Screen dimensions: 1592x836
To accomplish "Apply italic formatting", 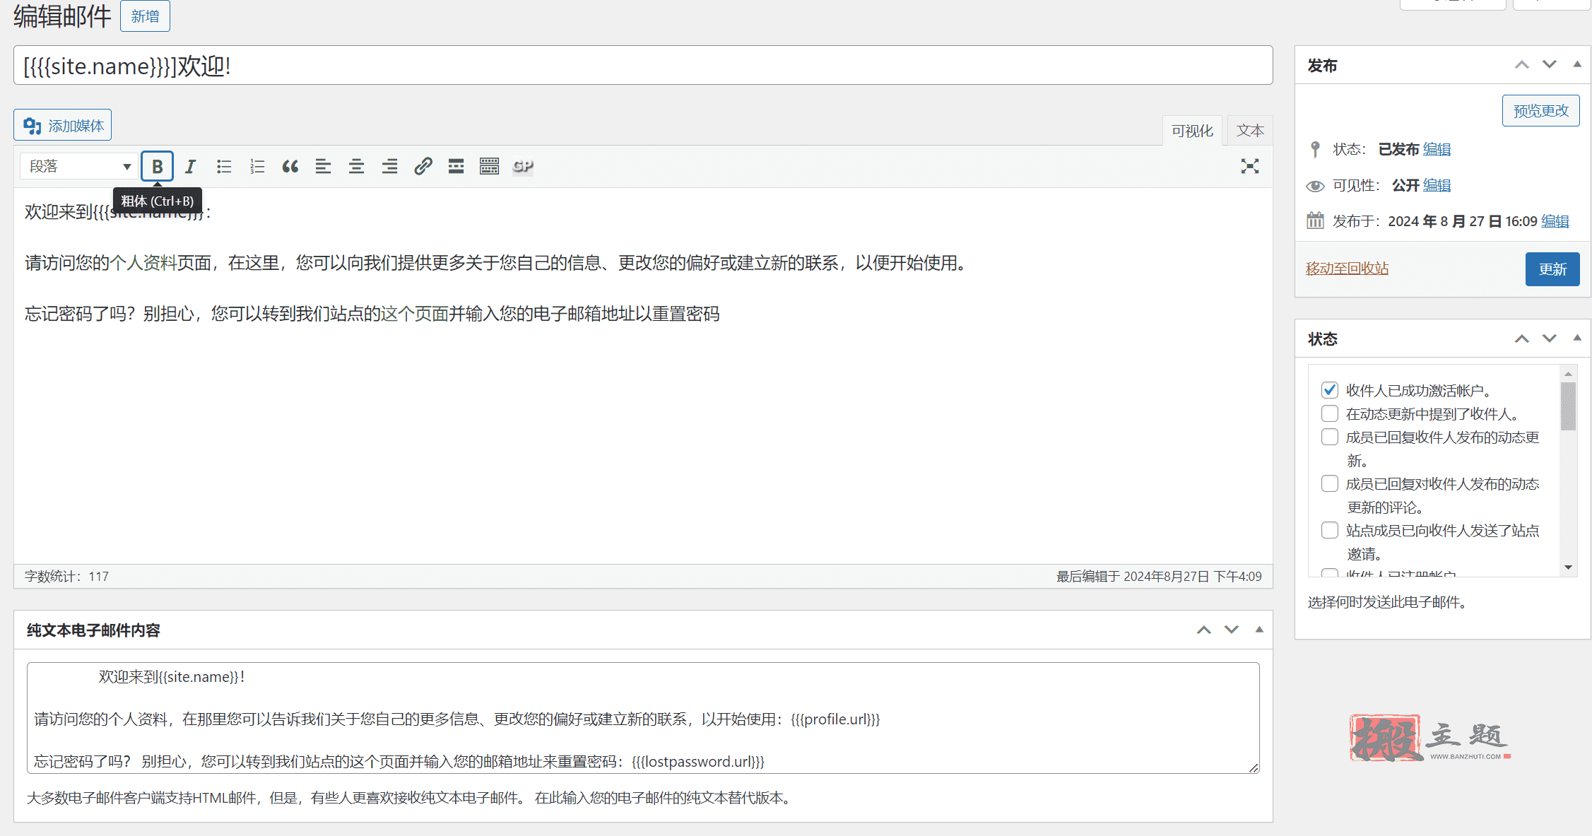I will (190, 166).
